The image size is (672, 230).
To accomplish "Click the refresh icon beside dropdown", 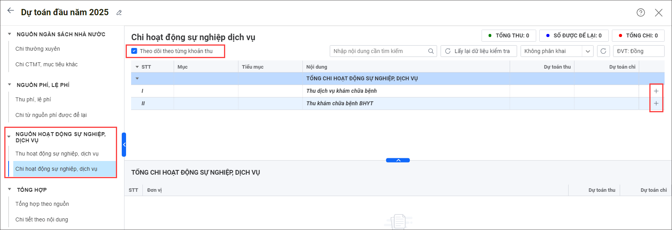I will coord(603,51).
